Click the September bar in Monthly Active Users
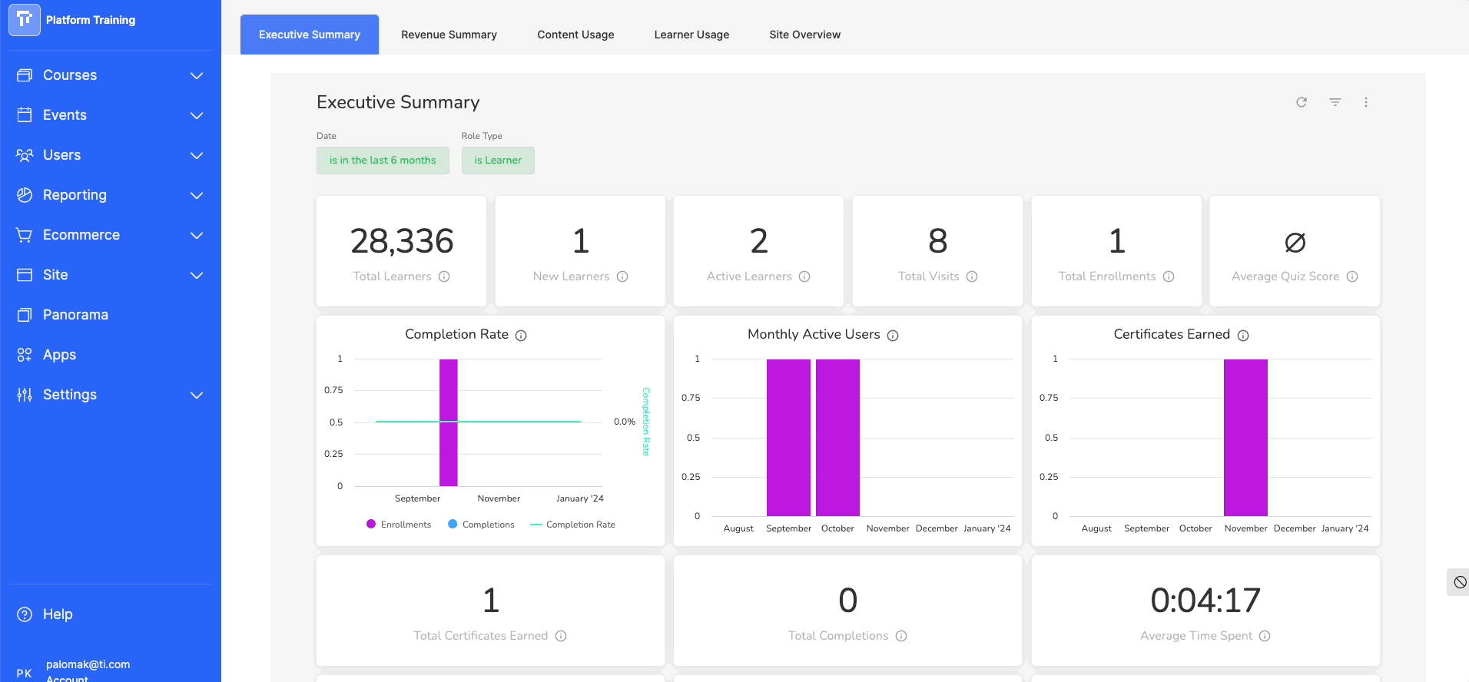 click(788, 438)
